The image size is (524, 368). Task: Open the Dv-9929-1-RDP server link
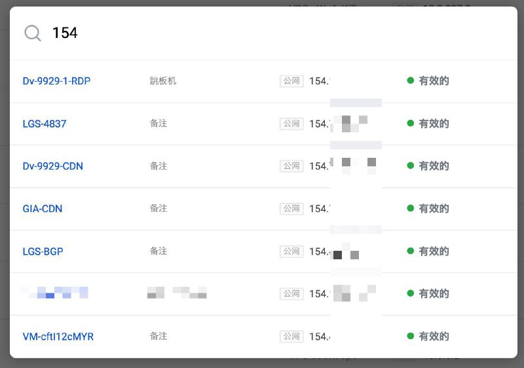tap(56, 81)
